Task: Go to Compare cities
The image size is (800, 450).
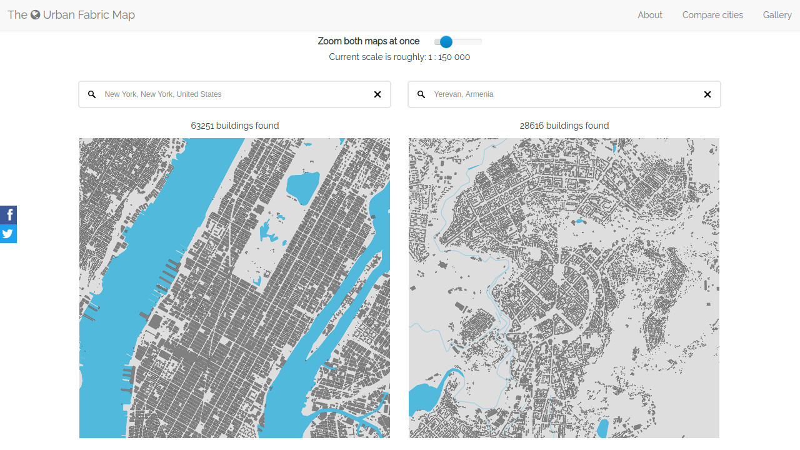Action: pyautogui.click(x=712, y=15)
